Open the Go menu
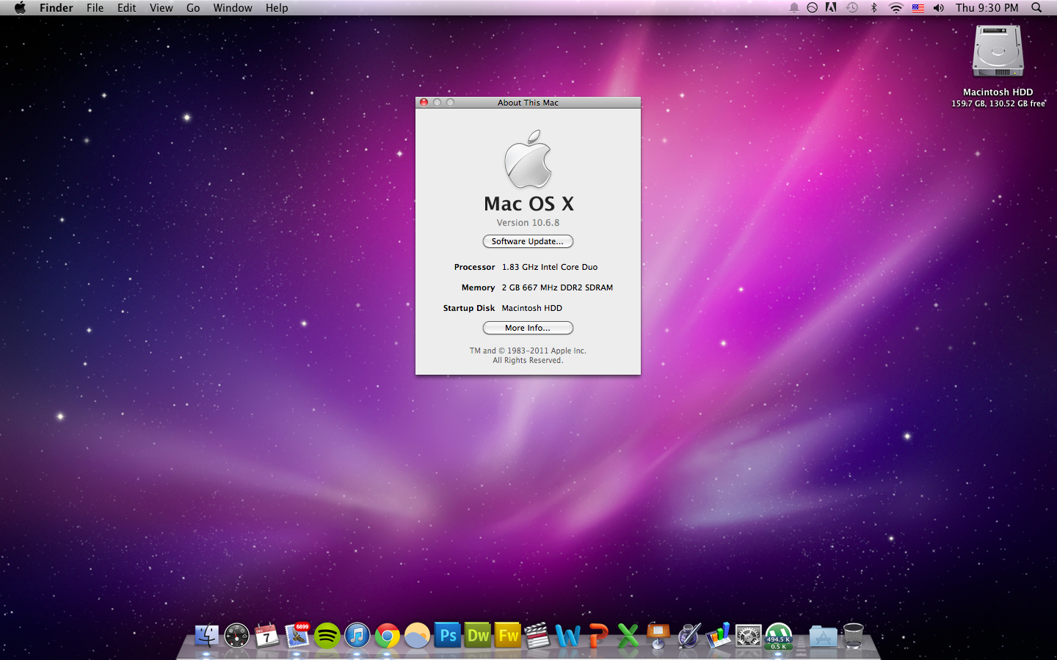Image resolution: width=1057 pixels, height=660 pixels. 193,7
